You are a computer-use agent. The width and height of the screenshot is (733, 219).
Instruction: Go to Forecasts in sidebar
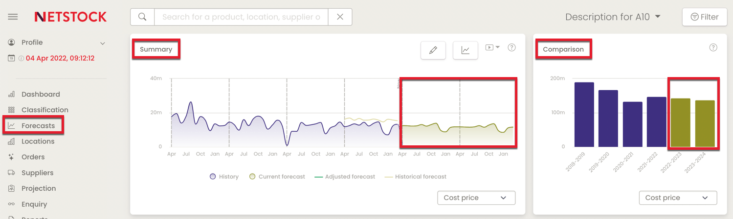pyautogui.click(x=38, y=126)
